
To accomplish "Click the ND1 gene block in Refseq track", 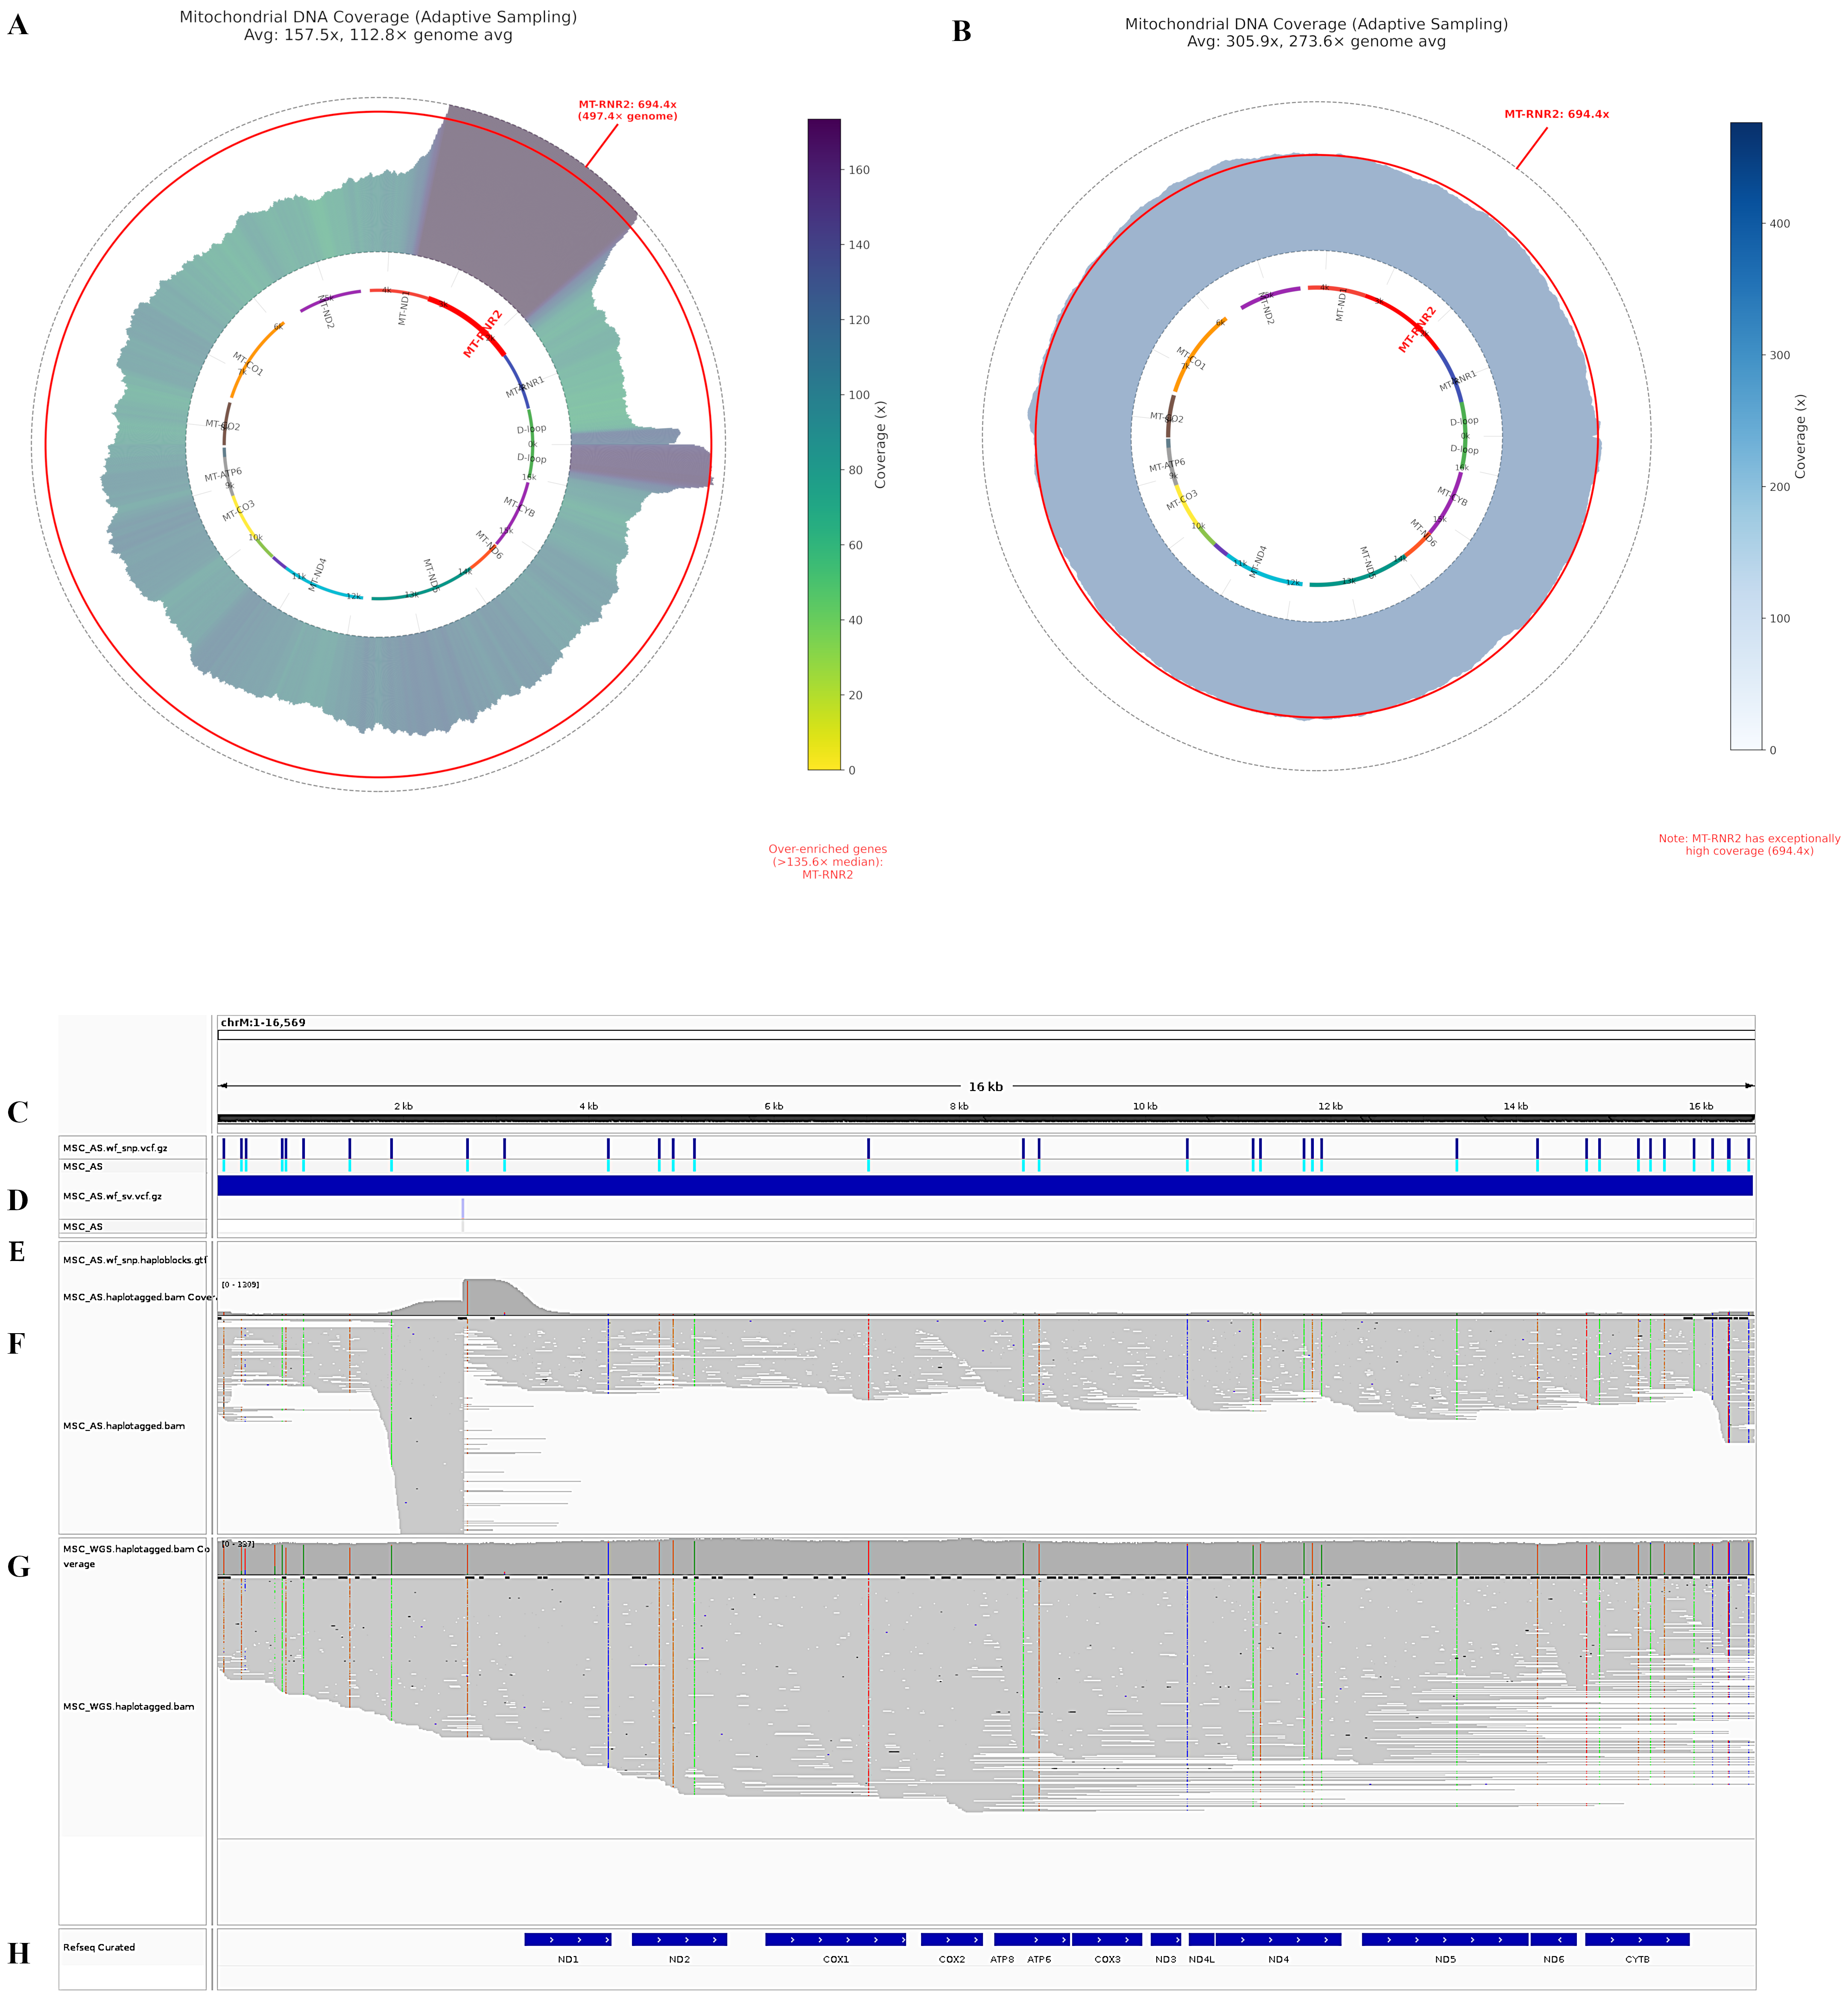I will [567, 1939].
